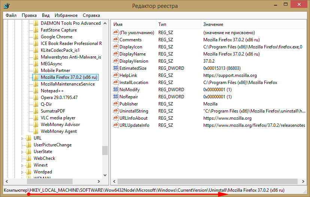Expand the URL registry key
Screen dimensions: 310x197
22,138
